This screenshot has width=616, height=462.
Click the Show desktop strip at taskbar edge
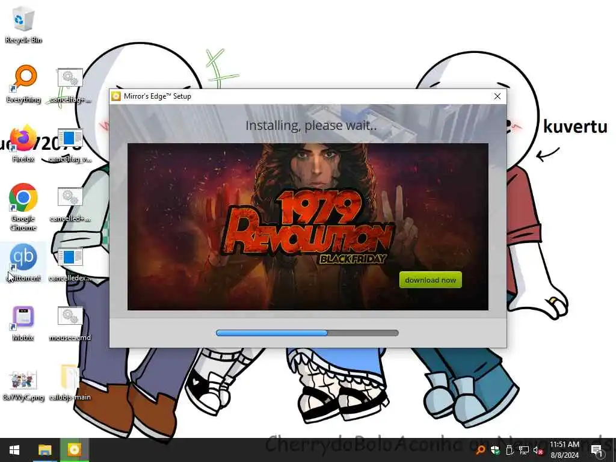[x=614, y=450]
